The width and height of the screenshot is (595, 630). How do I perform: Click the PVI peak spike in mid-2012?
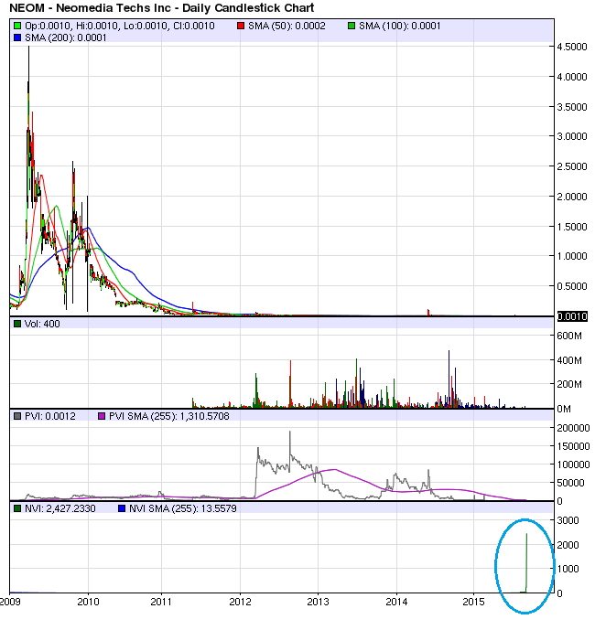point(290,444)
